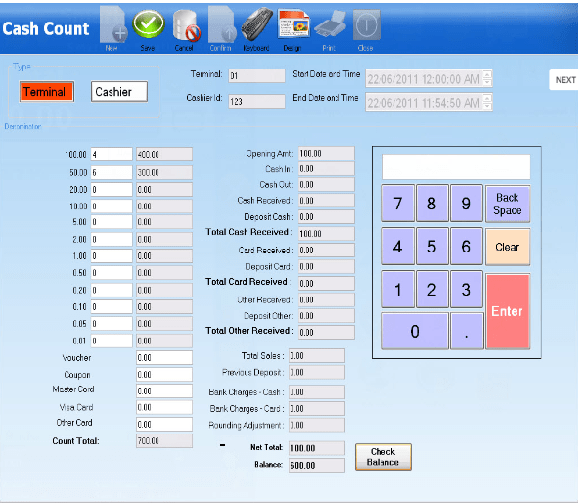Click the 50.00 denomination quantity field

click(112, 172)
